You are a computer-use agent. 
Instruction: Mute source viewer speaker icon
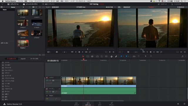pyautogui.click(x=57, y=52)
